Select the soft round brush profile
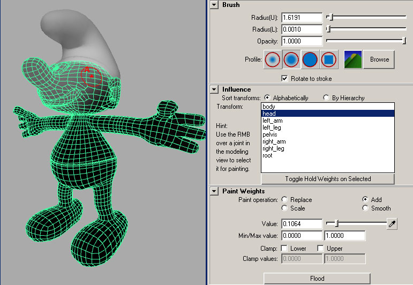 [291, 59]
